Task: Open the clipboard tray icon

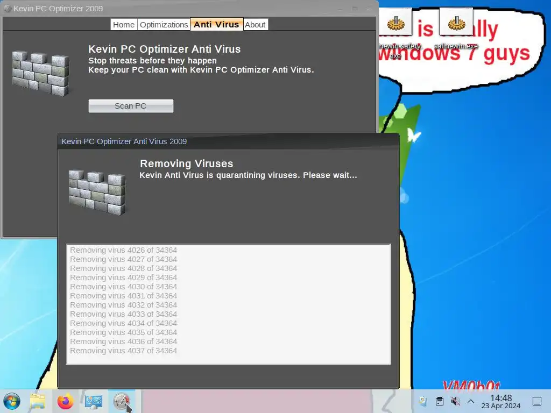Action: pyautogui.click(x=439, y=401)
